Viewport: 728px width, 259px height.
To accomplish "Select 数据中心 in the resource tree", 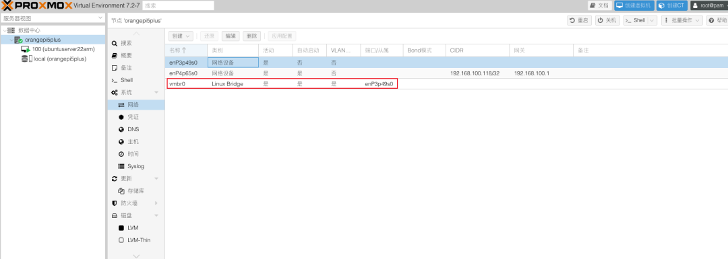I will click(x=30, y=30).
